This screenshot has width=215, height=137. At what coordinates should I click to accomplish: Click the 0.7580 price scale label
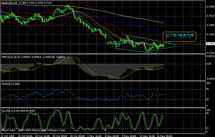(x=210, y=7)
